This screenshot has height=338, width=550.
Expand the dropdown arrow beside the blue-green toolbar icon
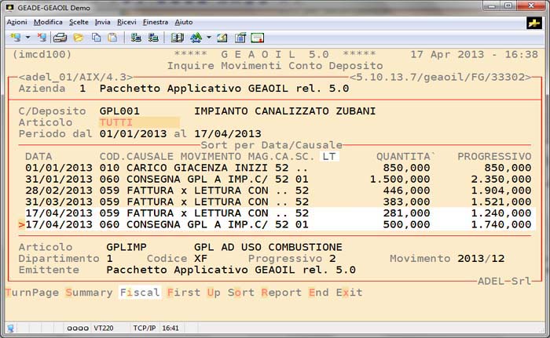pyautogui.click(x=207, y=37)
